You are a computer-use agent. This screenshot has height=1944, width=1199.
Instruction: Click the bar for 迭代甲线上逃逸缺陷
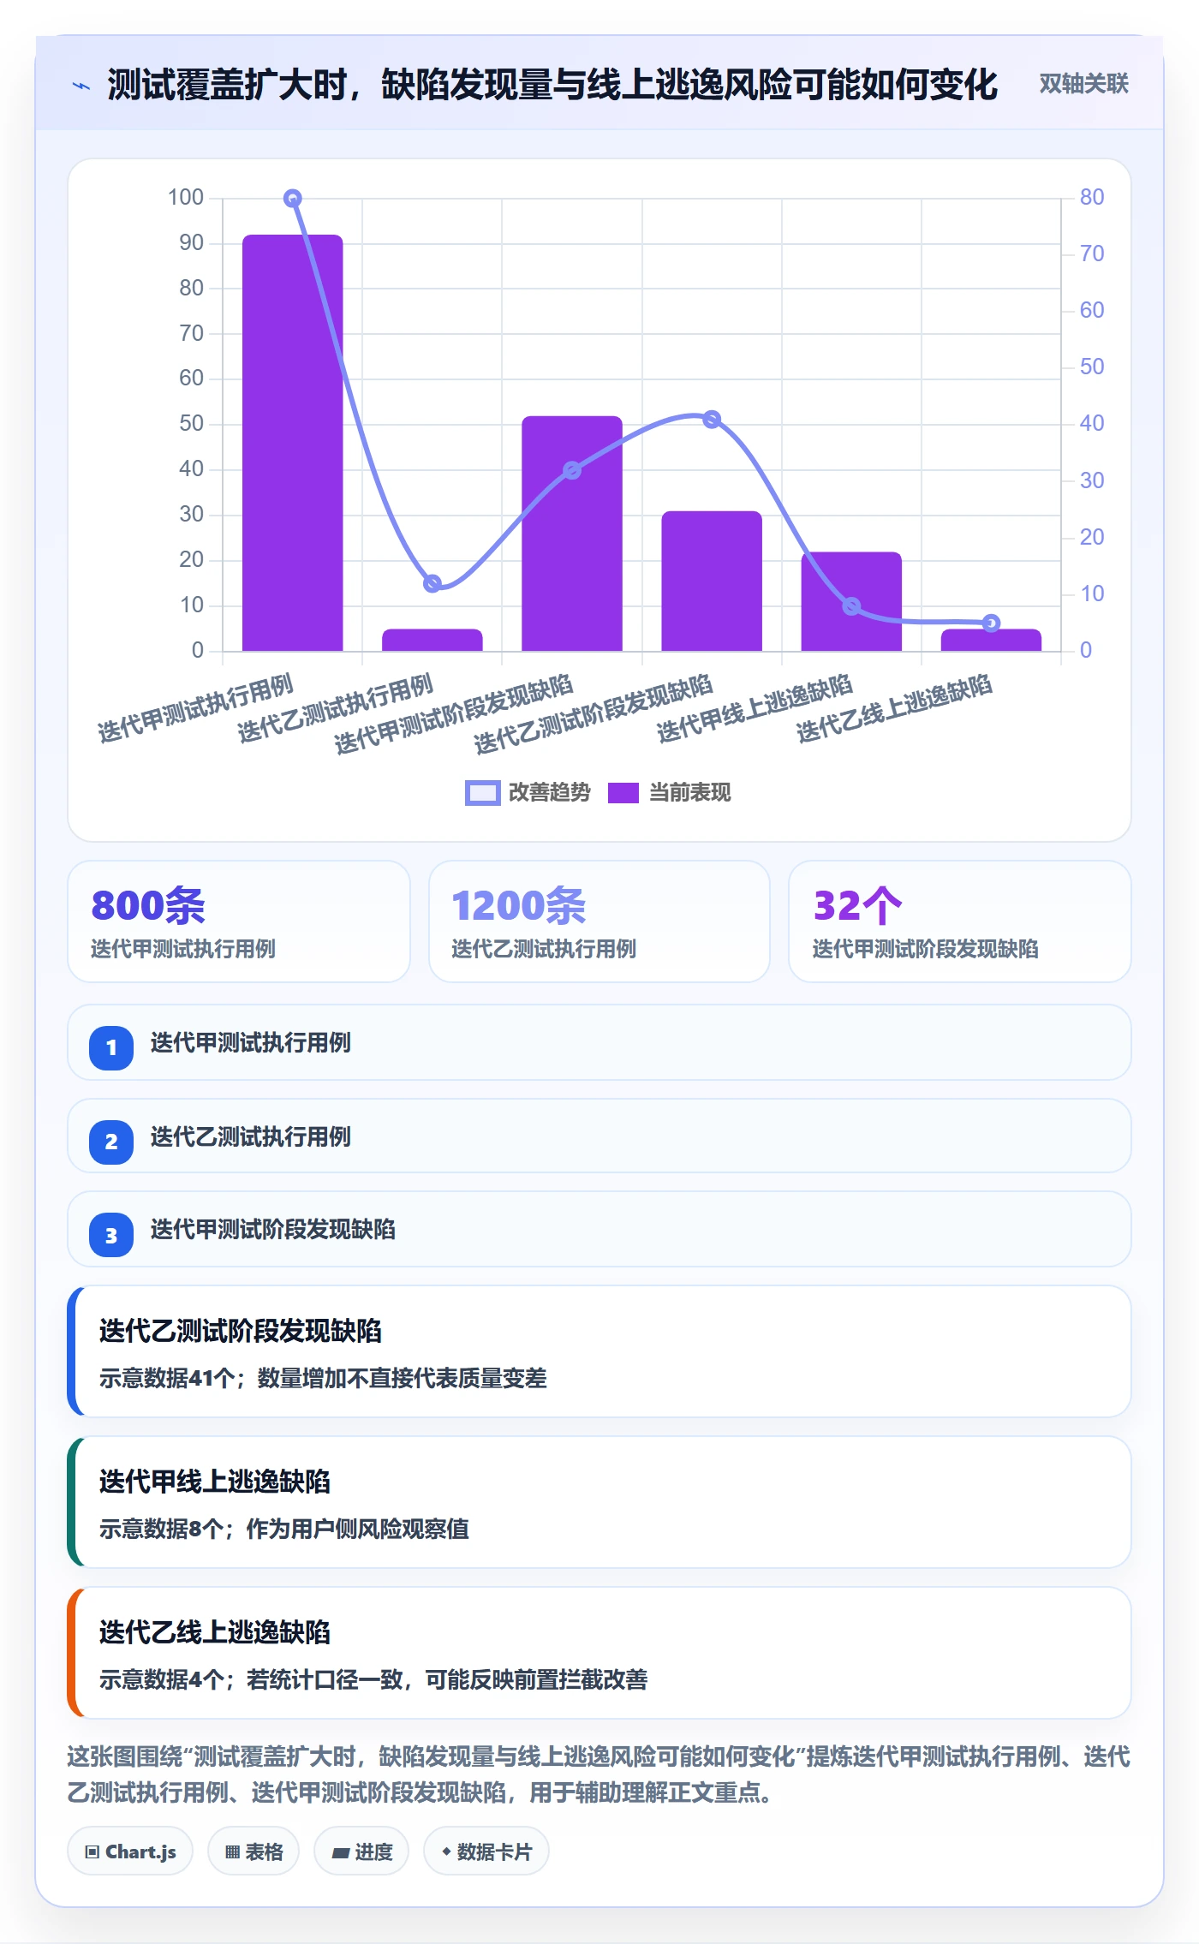click(851, 601)
